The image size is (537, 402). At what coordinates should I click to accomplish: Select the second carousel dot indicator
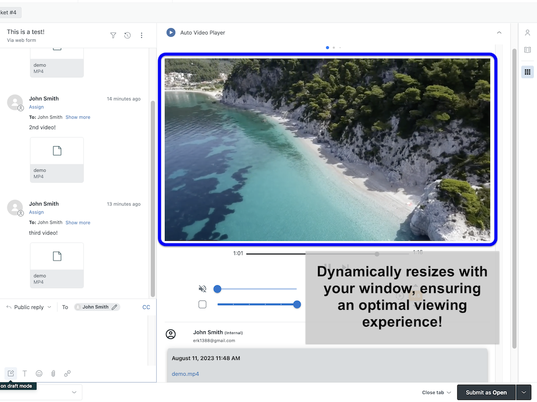(x=334, y=48)
